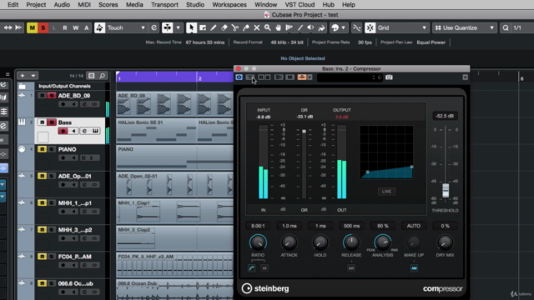534x300 pixels.
Task: Select the Draw pencil tool
Action: pyautogui.click(x=214, y=27)
